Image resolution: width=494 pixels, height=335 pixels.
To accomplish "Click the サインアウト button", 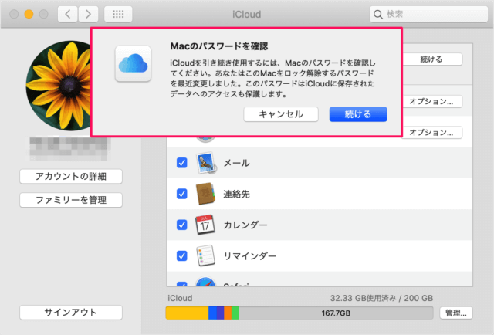I will click(x=71, y=313).
